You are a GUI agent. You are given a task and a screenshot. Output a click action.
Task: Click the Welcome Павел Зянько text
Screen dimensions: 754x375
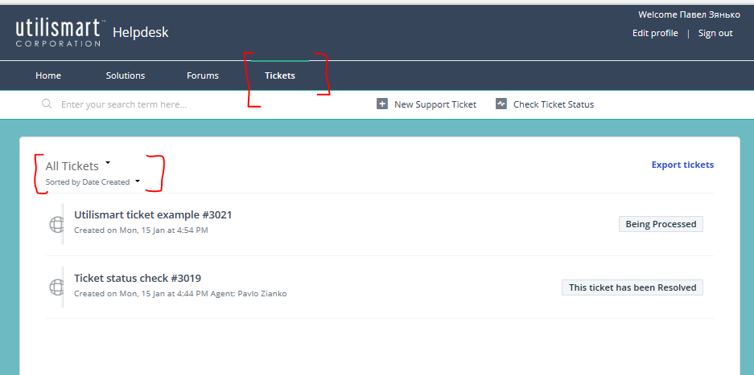point(689,15)
